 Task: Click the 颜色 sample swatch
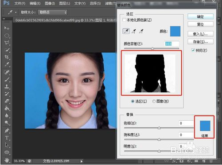175,31
